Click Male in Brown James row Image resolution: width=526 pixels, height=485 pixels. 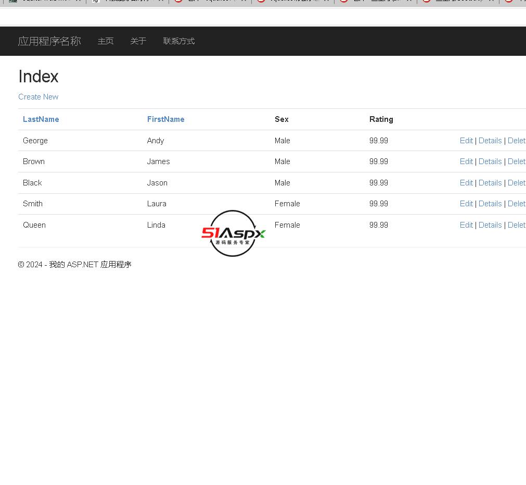pyautogui.click(x=282, y=161)
